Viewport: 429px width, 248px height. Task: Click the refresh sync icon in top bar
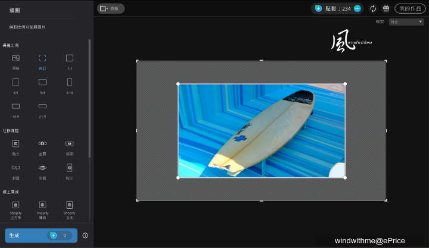click(373, 8)
